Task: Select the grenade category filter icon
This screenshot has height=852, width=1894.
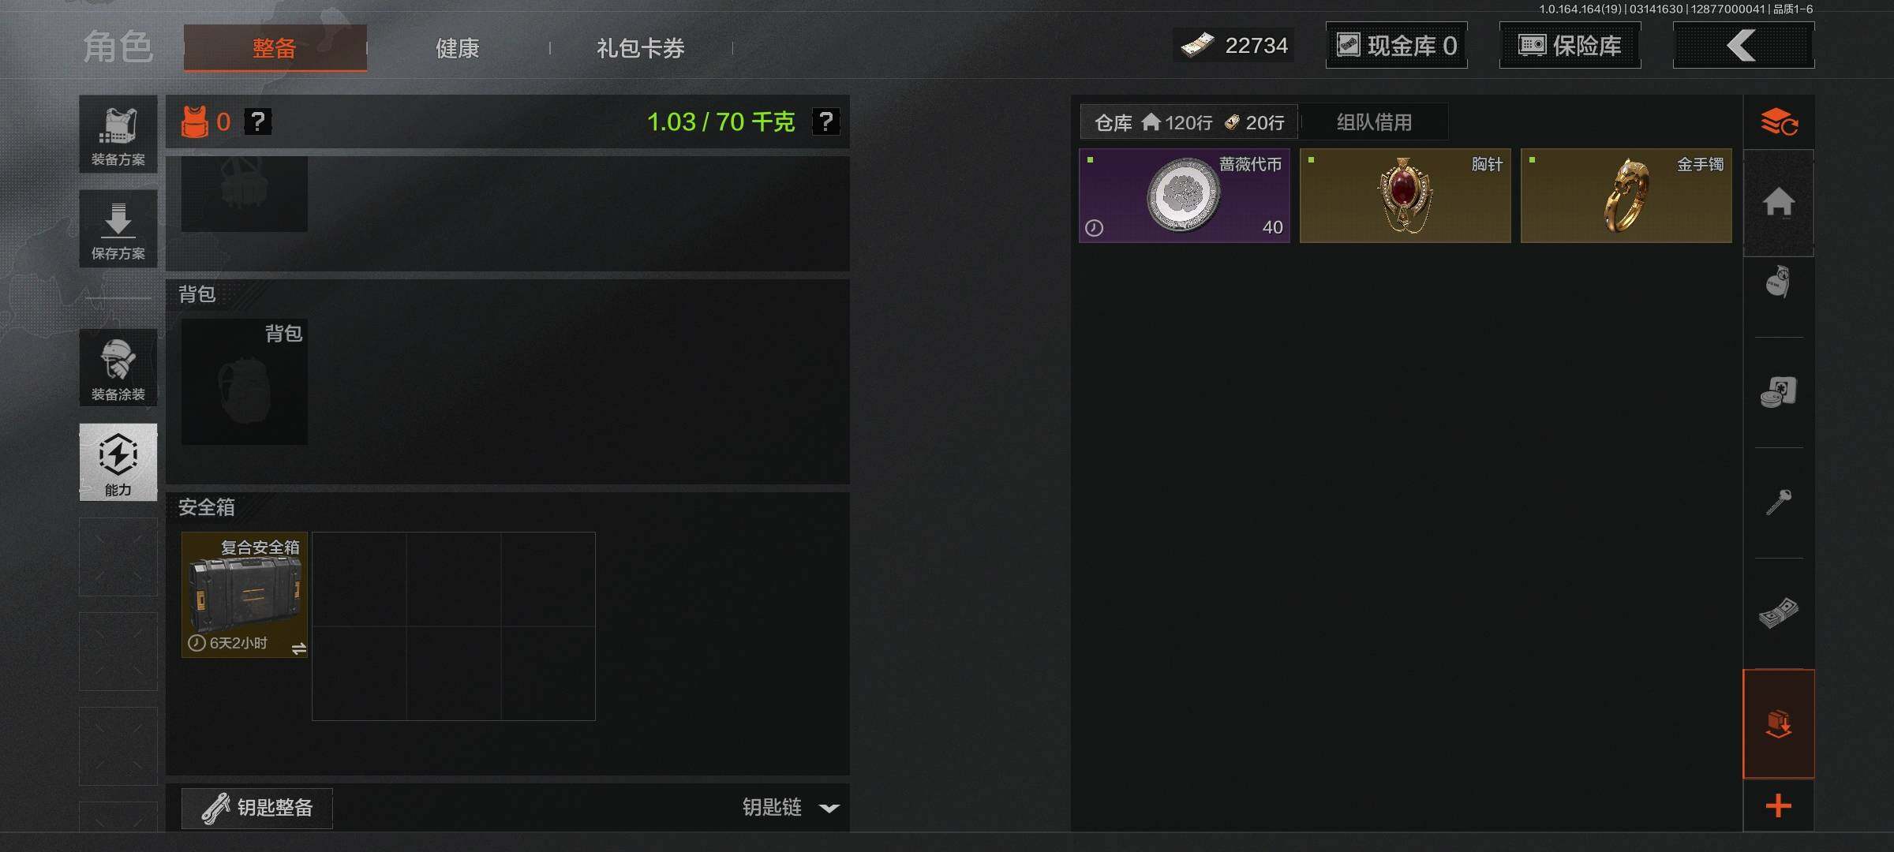Action: pyautogui.click(x=1779, y=282)
